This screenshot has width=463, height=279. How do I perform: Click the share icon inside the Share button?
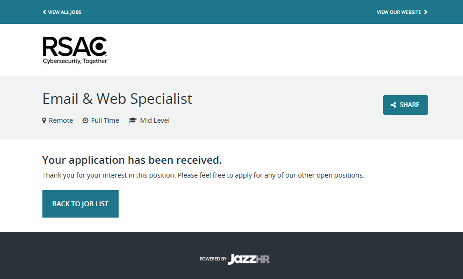[393, 105]
